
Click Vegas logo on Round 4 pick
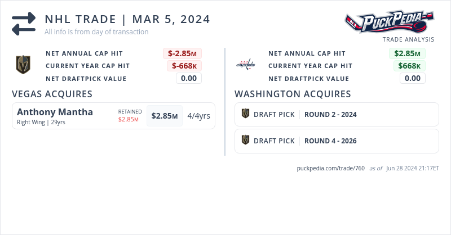[245, 141]
